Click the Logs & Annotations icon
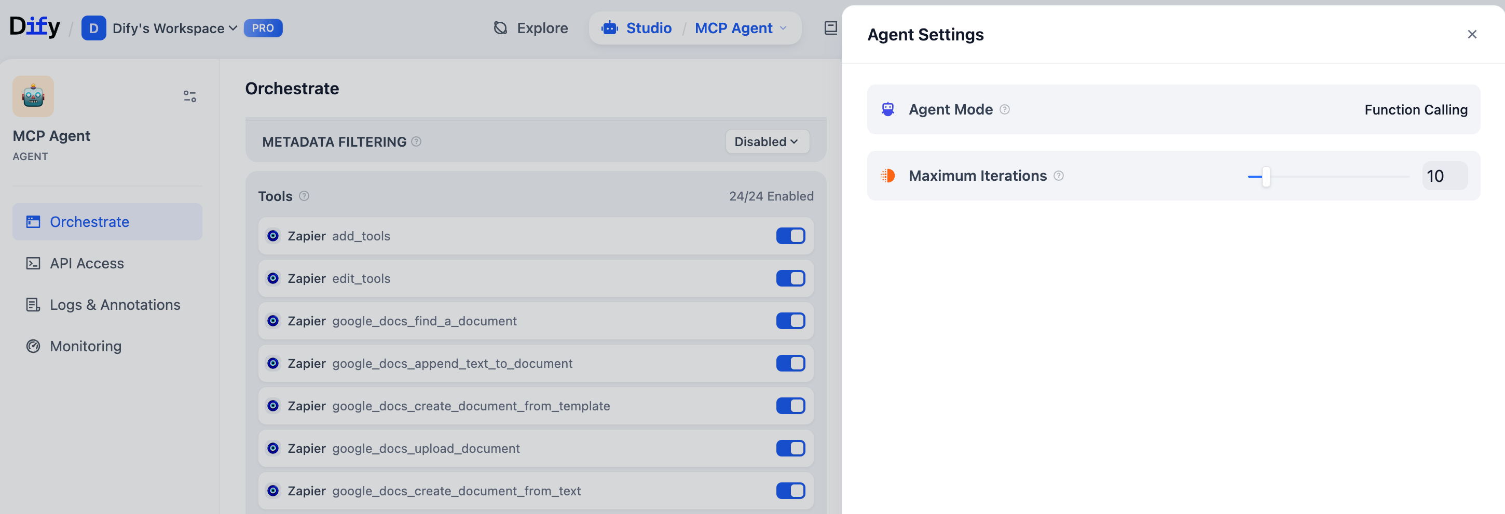Viewport: 1505px width, 514px height. tap(33, 305)
